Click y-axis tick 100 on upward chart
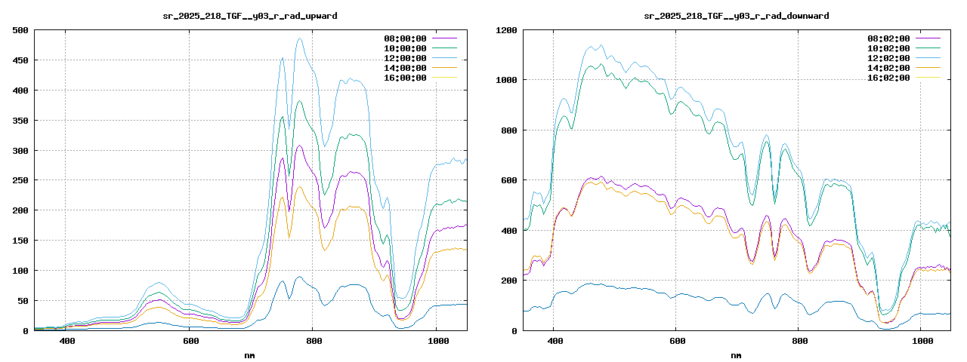This screenshot has width=967, height=362. [x=20, y=271]
